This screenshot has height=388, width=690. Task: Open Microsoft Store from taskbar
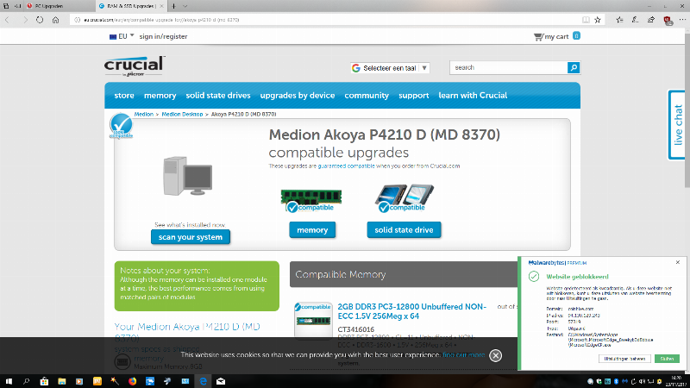(x=44, y=381)
